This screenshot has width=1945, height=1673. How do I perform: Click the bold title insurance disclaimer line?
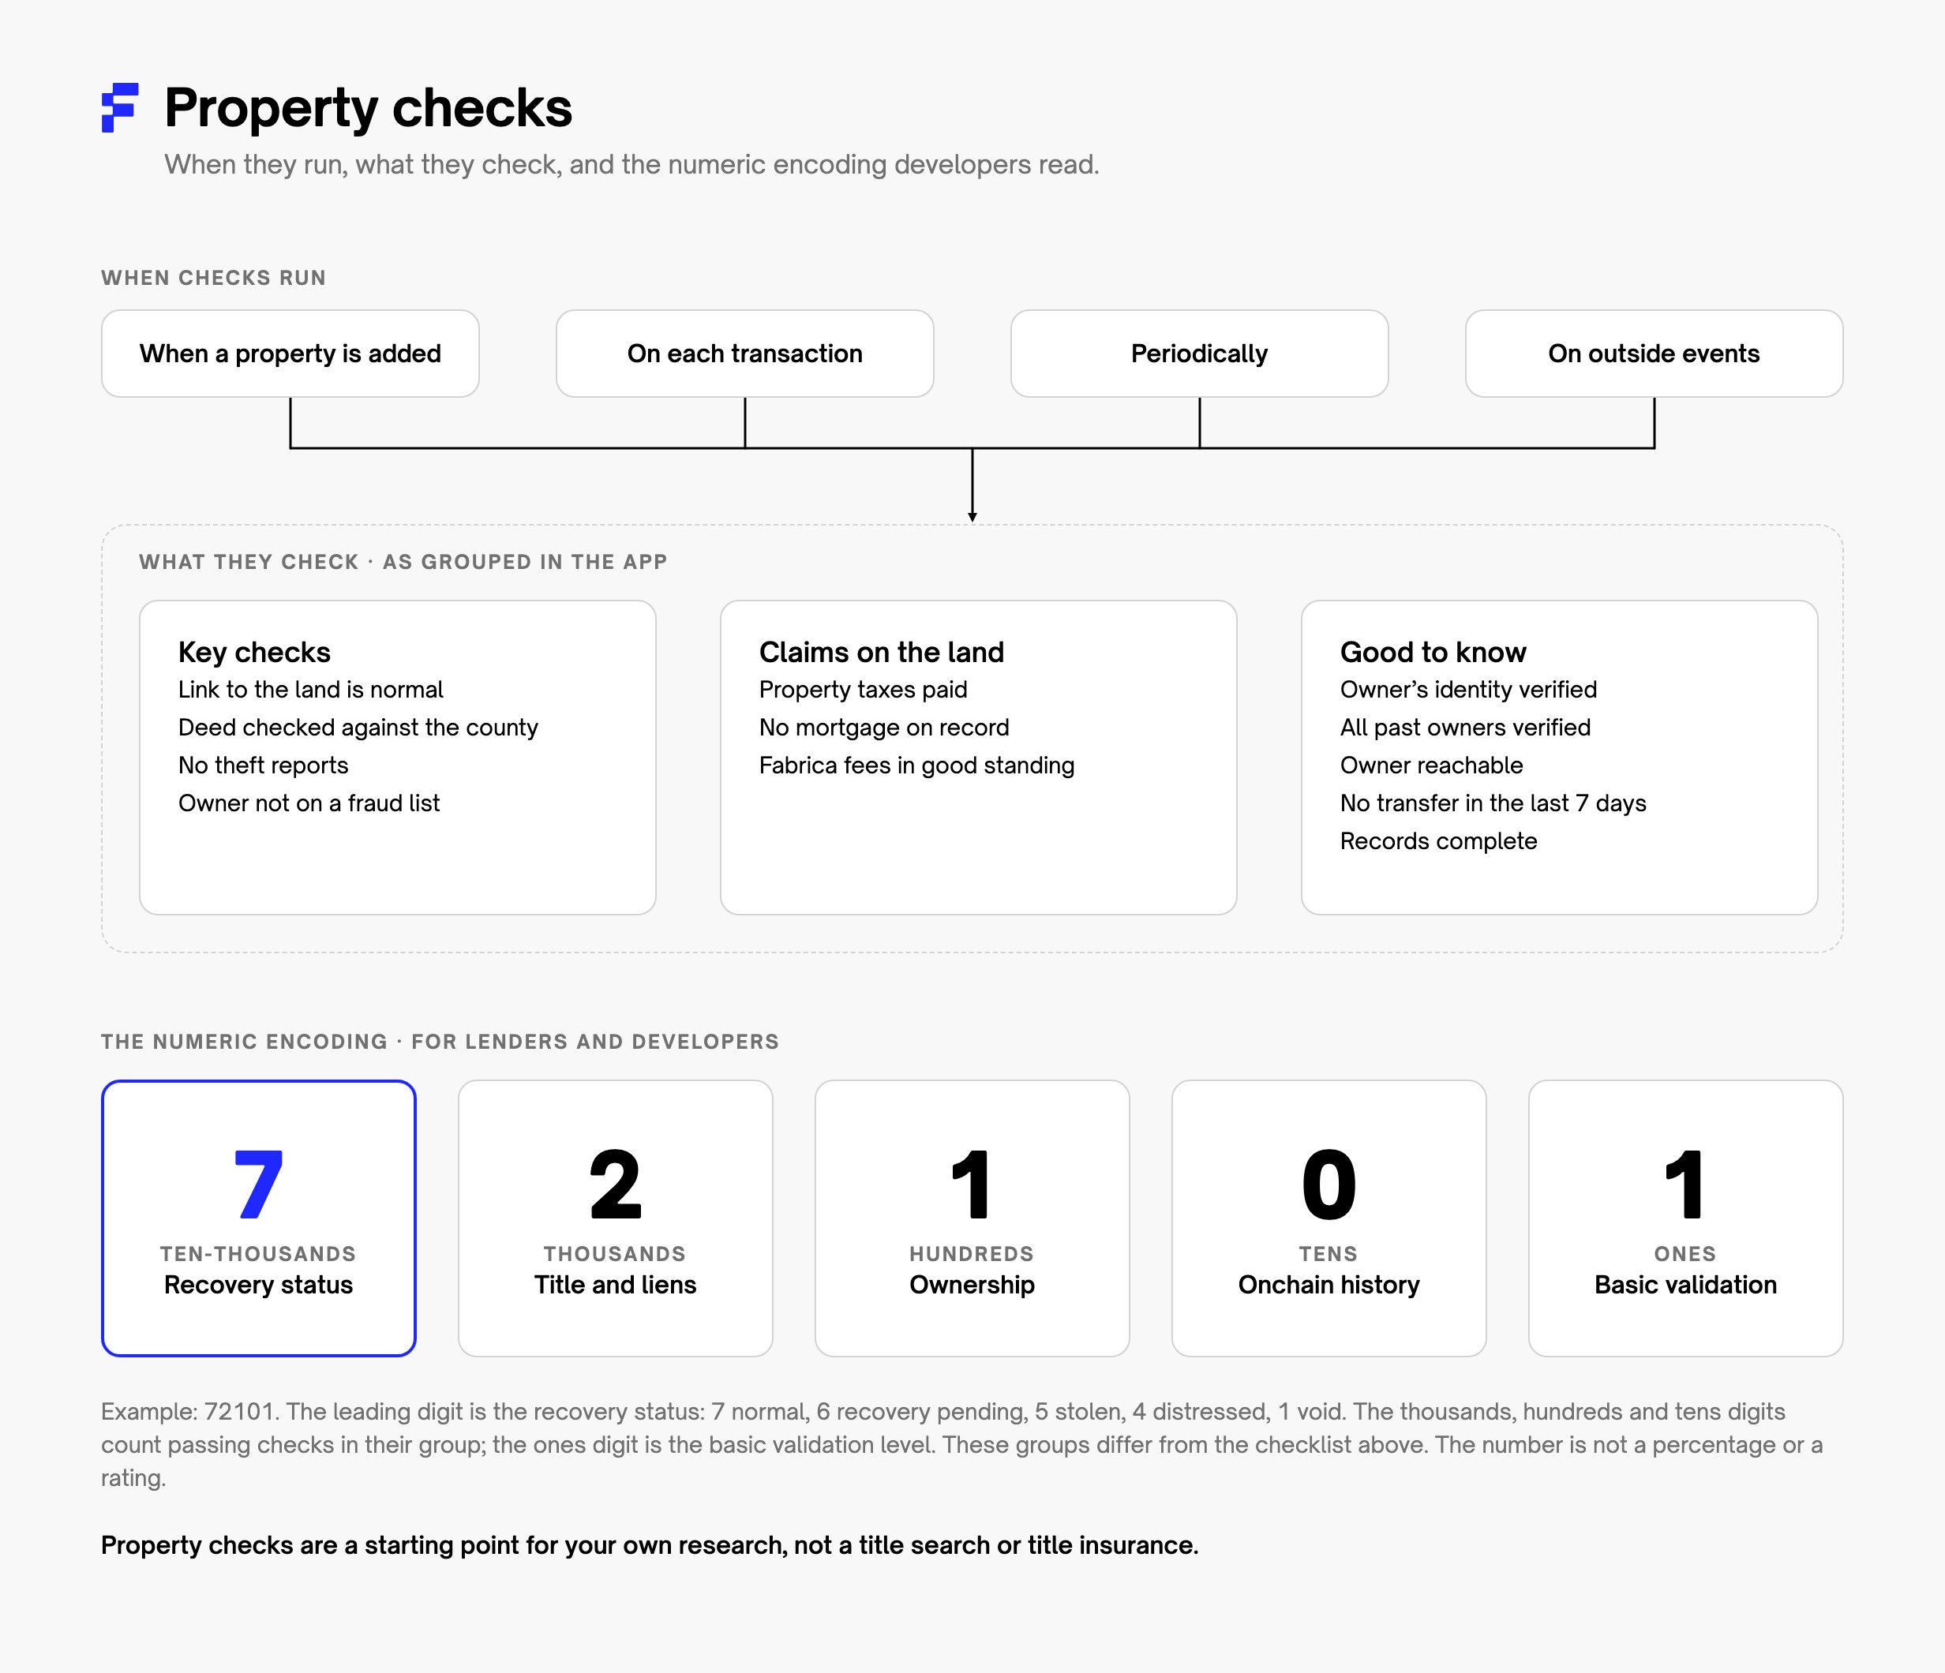point(650,1545)
